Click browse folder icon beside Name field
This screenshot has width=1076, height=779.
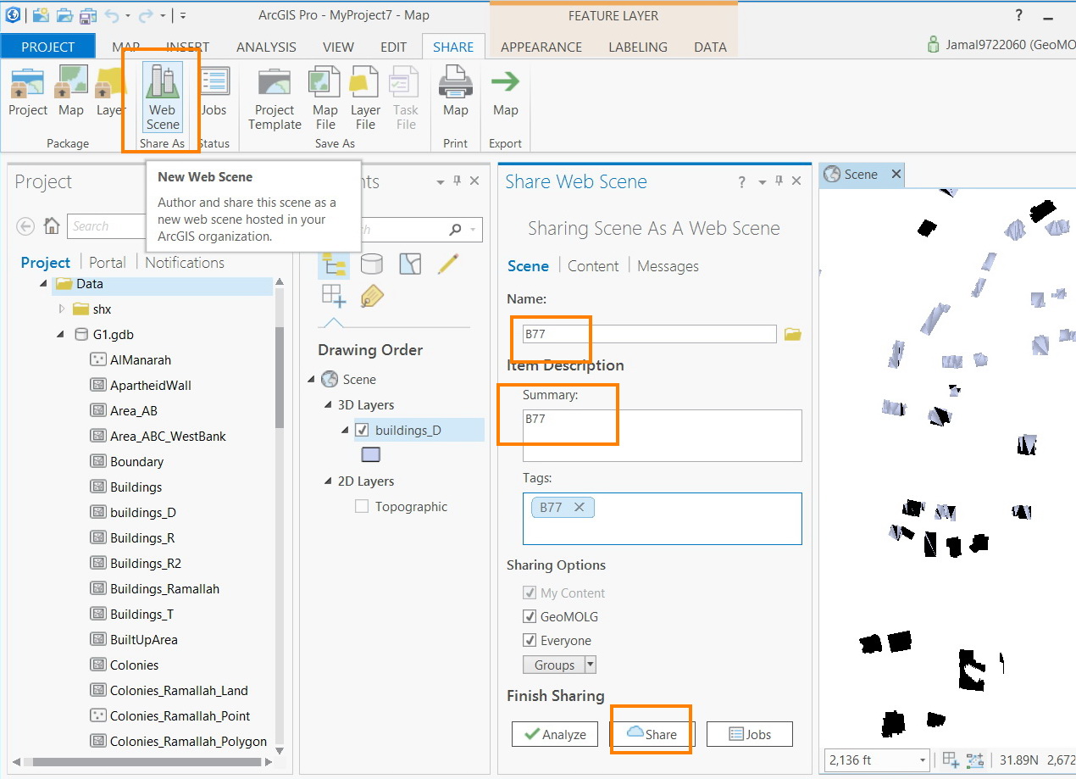(792, 334)
